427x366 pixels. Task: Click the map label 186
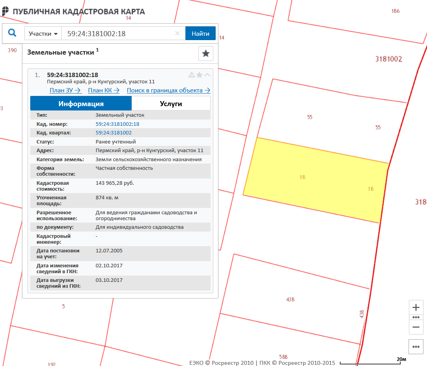tap(396, 11)
